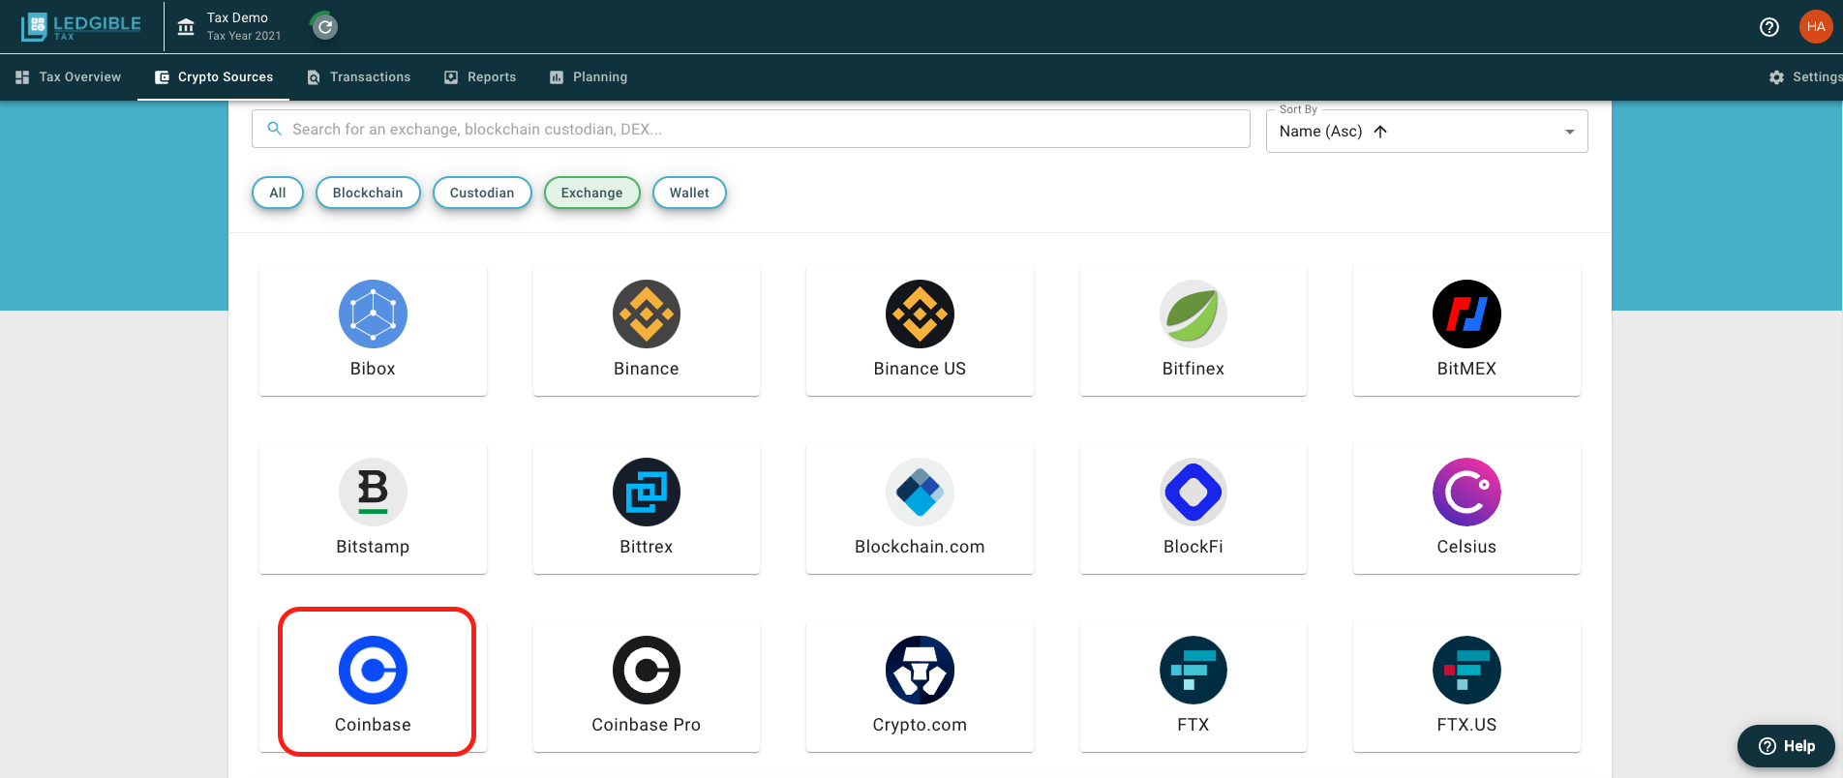Open the help question mark icon
This screenshot has height=778, width=1843.
1769,27
